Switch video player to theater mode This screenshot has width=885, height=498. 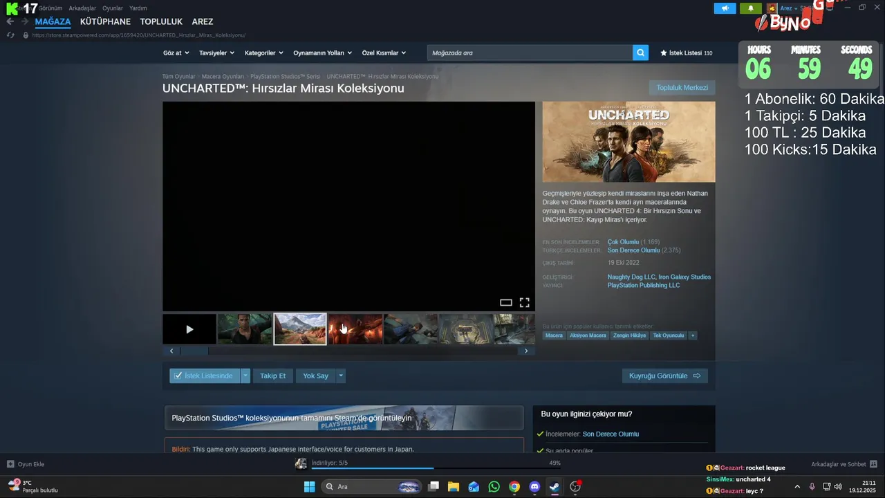506,302
